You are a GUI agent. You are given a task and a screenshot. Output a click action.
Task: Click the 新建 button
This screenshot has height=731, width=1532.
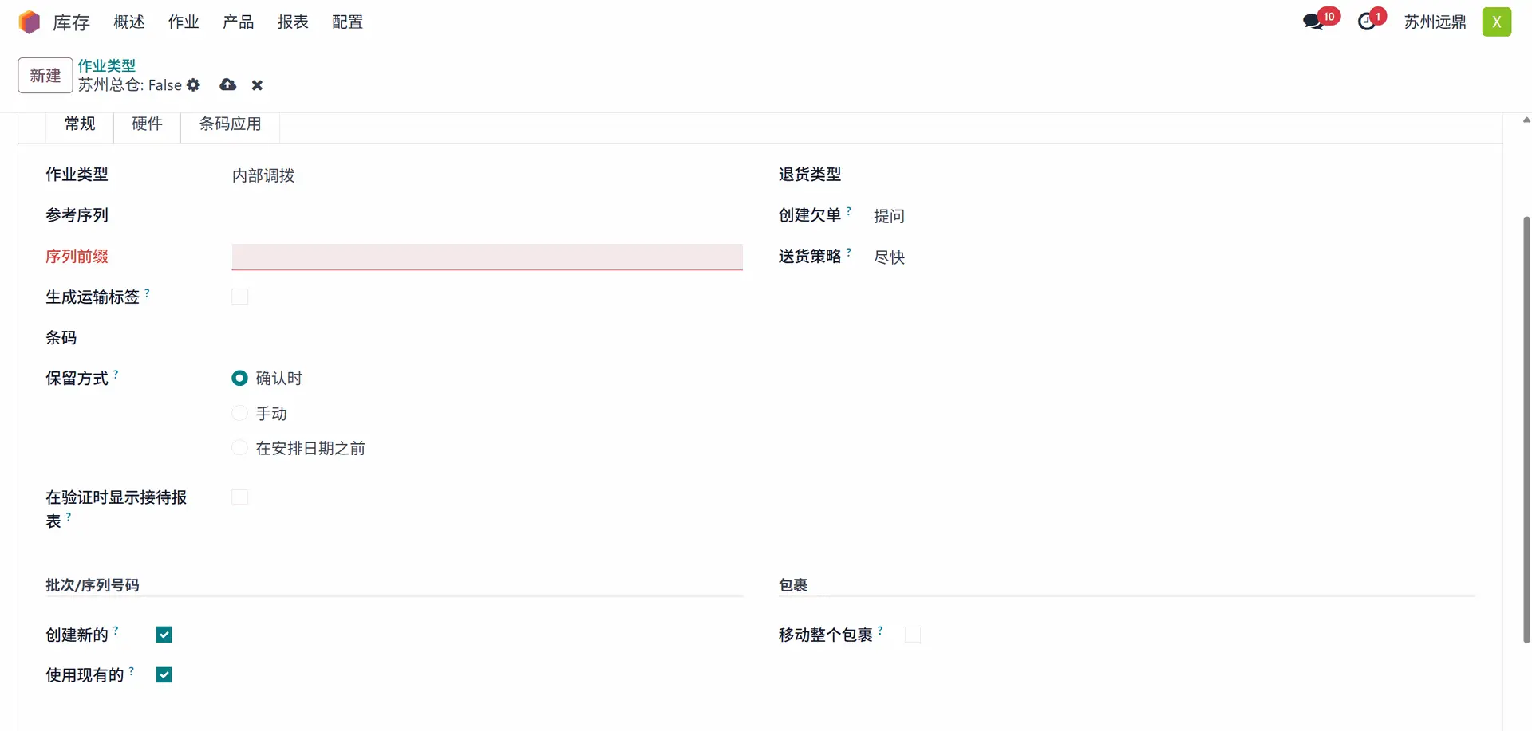pyautogui.click(x=45, y=76)
